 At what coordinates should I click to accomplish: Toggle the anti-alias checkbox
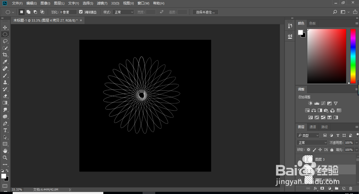click(81, 12)
